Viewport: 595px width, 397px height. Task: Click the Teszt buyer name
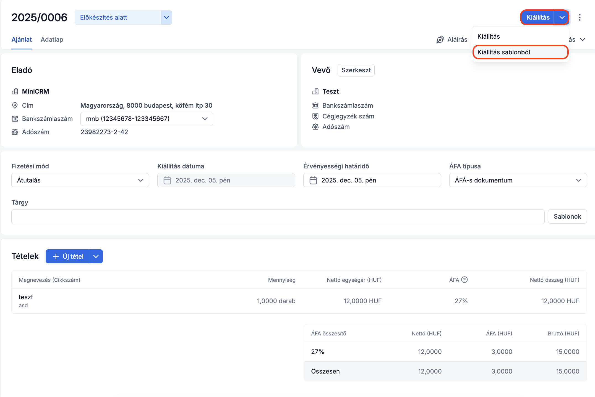[x=330, y=91]
